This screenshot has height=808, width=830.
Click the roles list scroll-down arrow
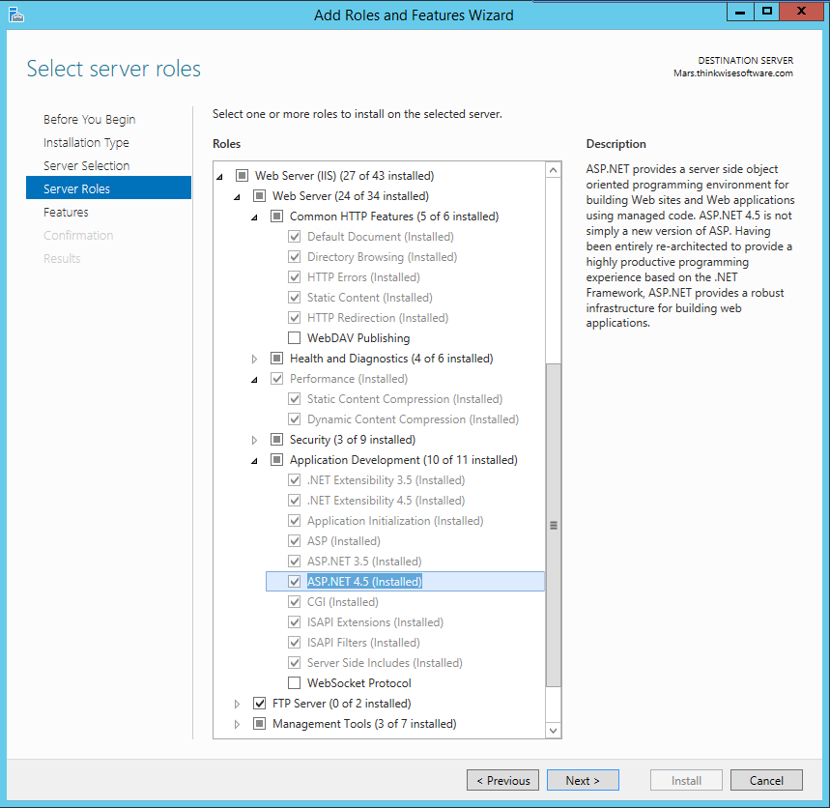pyautogui.click(x=554, y=731)
